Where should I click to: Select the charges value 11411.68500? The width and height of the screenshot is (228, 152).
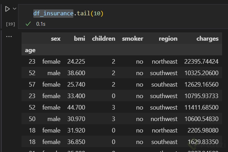(201, 107)
